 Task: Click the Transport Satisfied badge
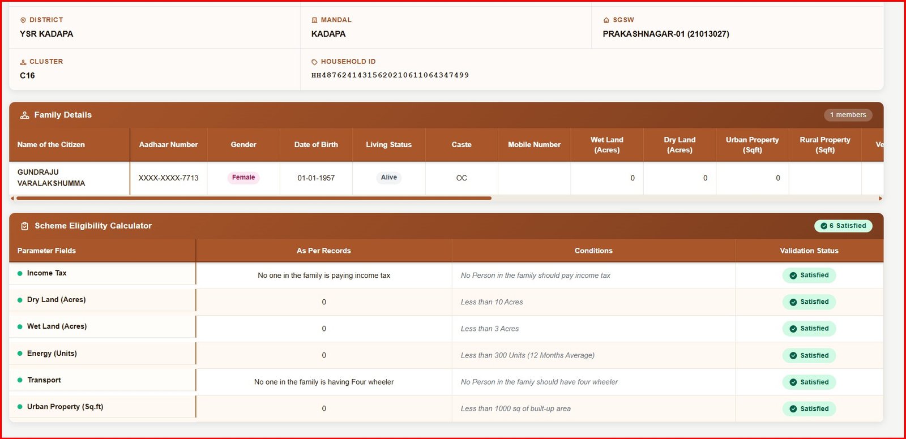pyautogui.click(x=809, y=382)
